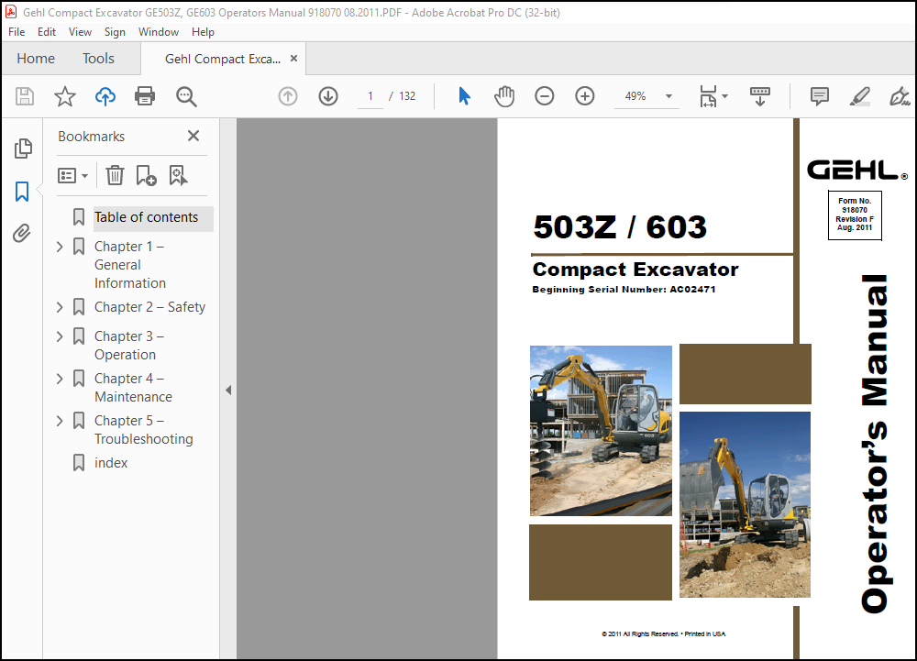
Task: Close the Gehl Compact Exca... document tab
Action: [x=294, y=59]
